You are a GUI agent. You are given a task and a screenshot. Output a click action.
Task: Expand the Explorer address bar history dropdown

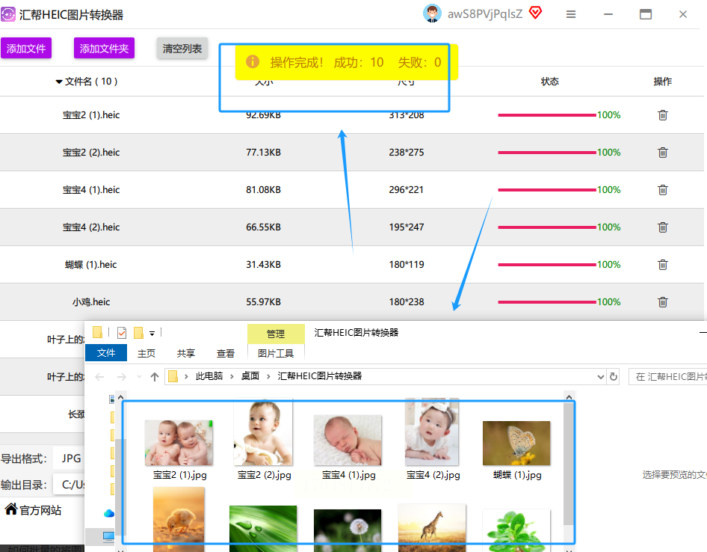tap(601, 377)
